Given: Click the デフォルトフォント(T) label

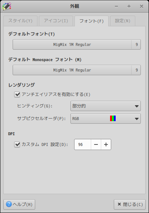Looking at the screenshot, I should click(32, 34).
